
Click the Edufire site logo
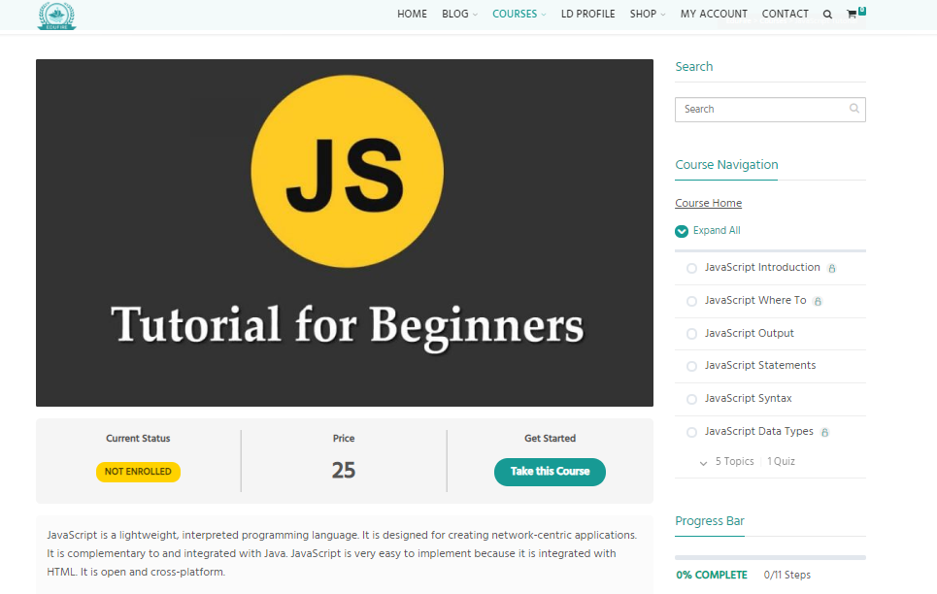56,16
